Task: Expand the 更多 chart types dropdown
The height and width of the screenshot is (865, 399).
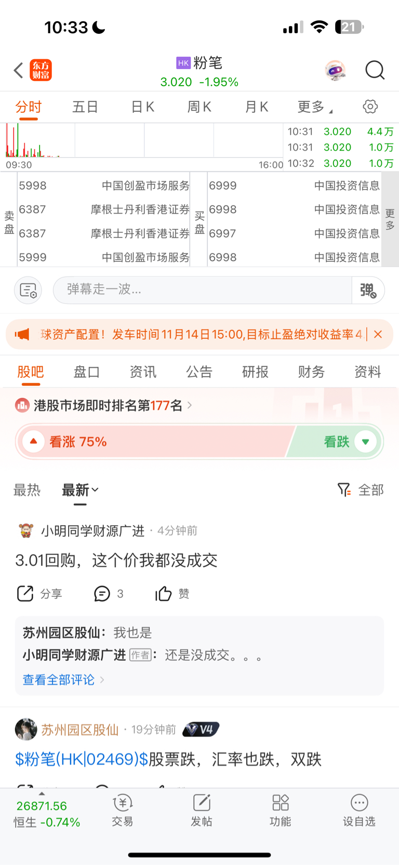Action: pos(315,107)
